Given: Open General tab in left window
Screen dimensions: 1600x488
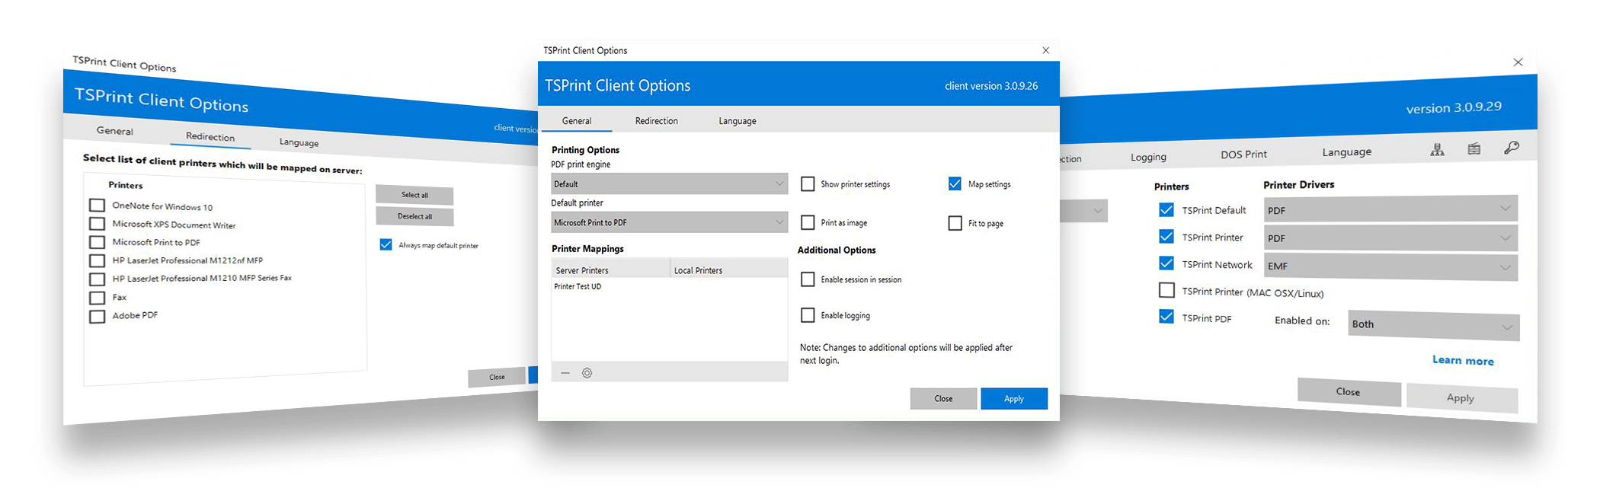Looking at the screenshot, I should pos(115,131).
